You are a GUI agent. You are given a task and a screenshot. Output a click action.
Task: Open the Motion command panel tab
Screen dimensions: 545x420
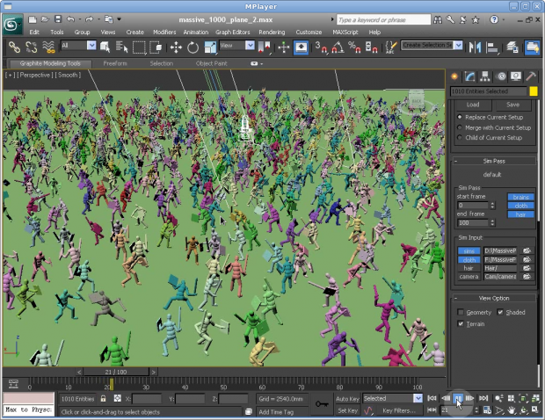(501, 76)
